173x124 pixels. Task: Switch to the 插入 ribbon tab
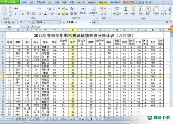point(31,2)
